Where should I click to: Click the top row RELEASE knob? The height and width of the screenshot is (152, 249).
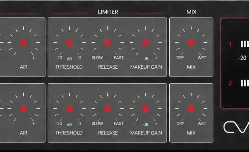click(x=108, y=43)
